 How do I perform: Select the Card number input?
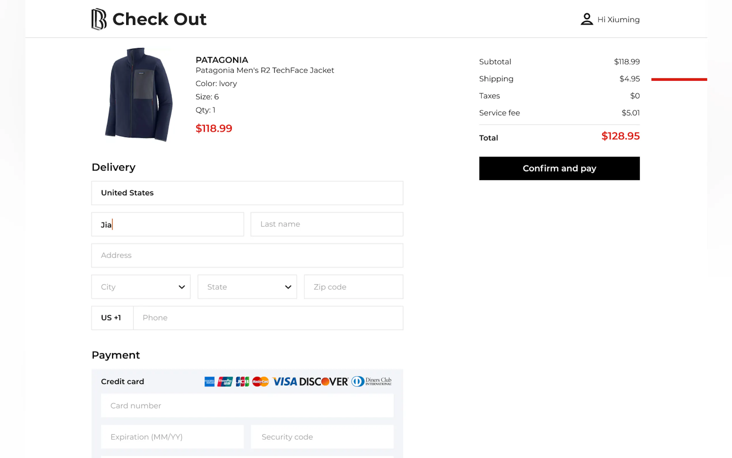point(247,406)
